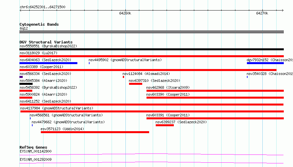Image resolution: width=293 pixels, height=167 pixels.
Task: Select variant nsv6411252 (Sedlazeck2020) label
Action: [x=45, y=101]
